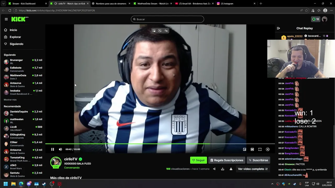Open the Conversando category link

72,168
